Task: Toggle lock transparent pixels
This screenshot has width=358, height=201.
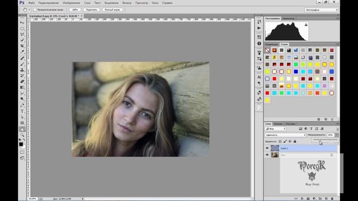Action: tap(280, 141)
